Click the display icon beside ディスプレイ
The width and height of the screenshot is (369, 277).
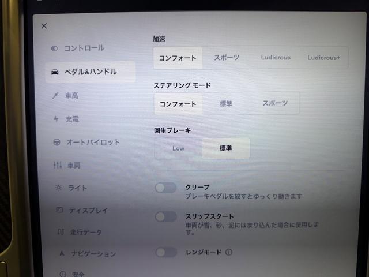[59, 210]
